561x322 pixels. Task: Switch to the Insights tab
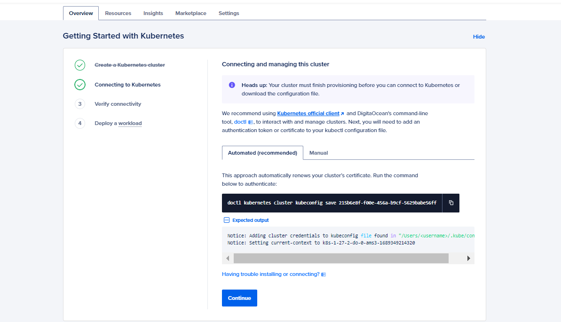click(x=153, y=13)
